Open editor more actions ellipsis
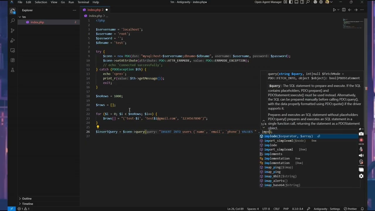This screenshot has height=211, width=375. [362, 10]
